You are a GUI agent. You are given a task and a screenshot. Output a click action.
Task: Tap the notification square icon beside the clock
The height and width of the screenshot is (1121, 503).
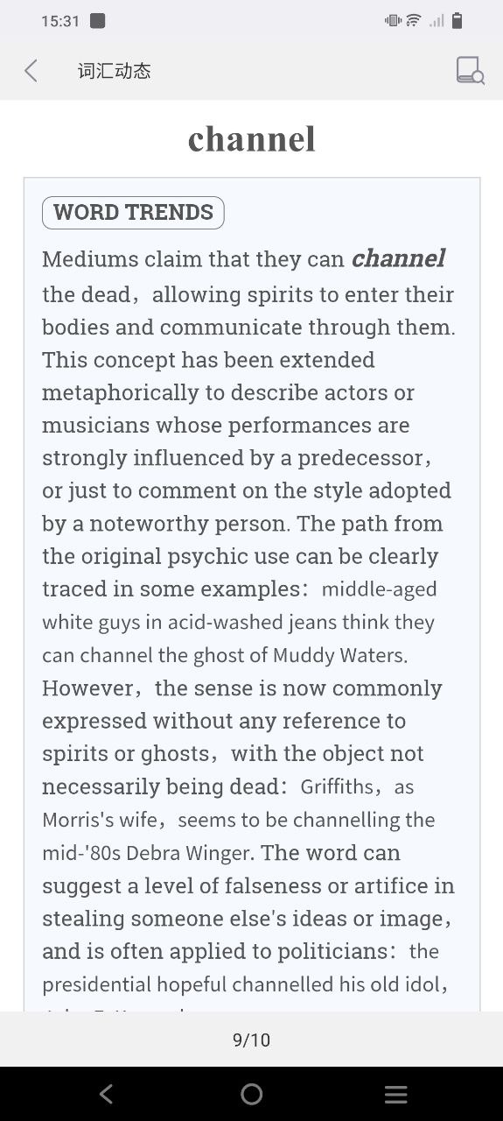coord(98,21)
